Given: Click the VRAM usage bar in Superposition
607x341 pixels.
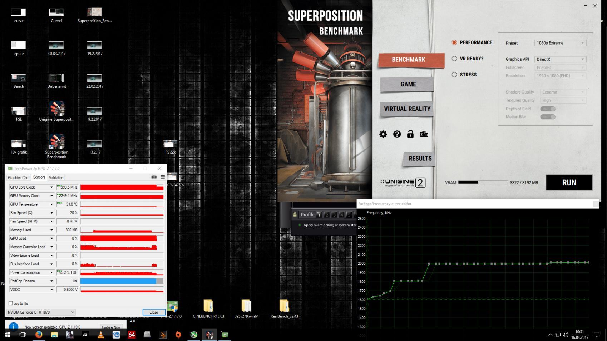Looking at the screenshot, I should point(483,182).
